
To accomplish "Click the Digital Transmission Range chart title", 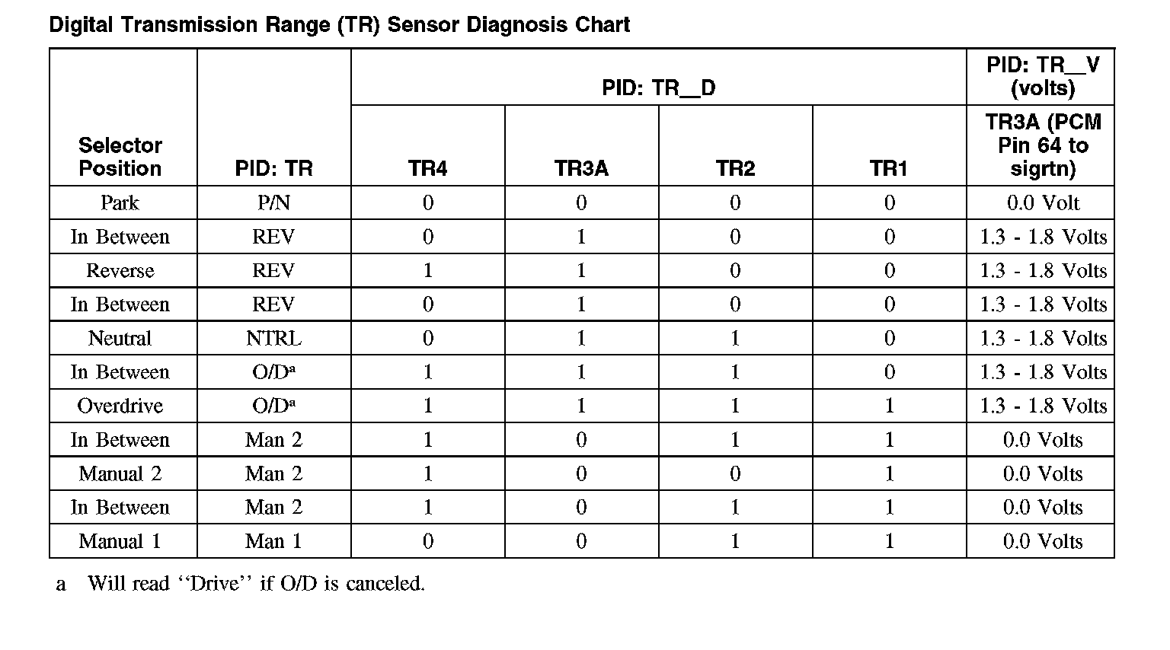I will [339, 25].
